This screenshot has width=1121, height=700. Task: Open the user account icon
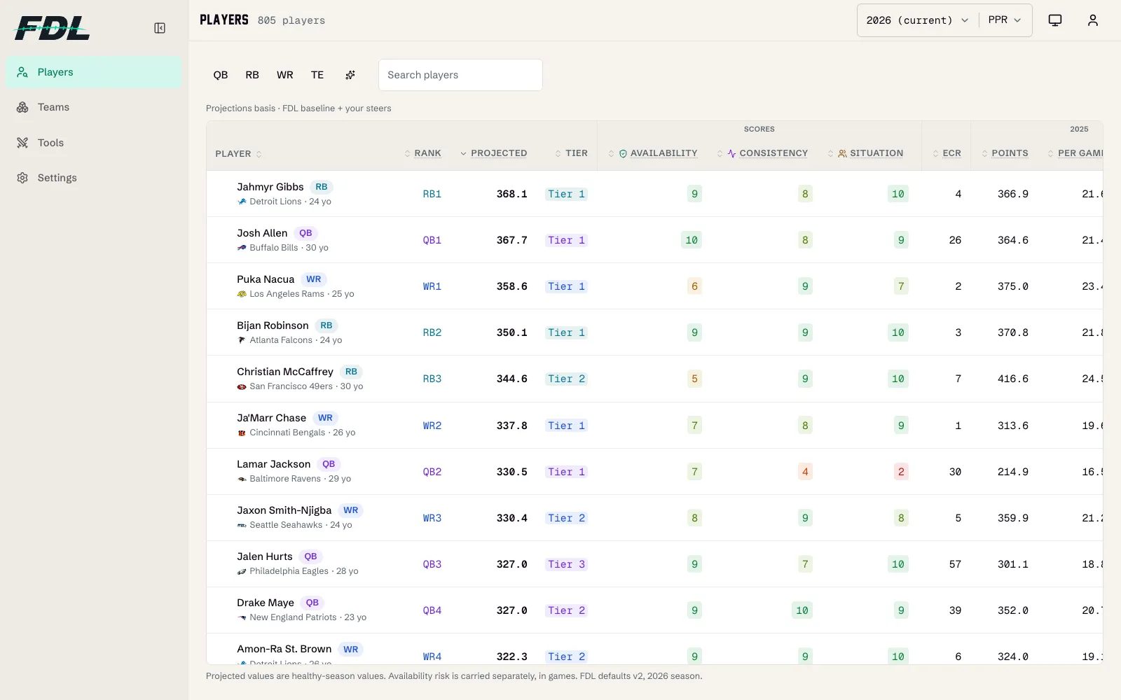(x=1093, y=20)
